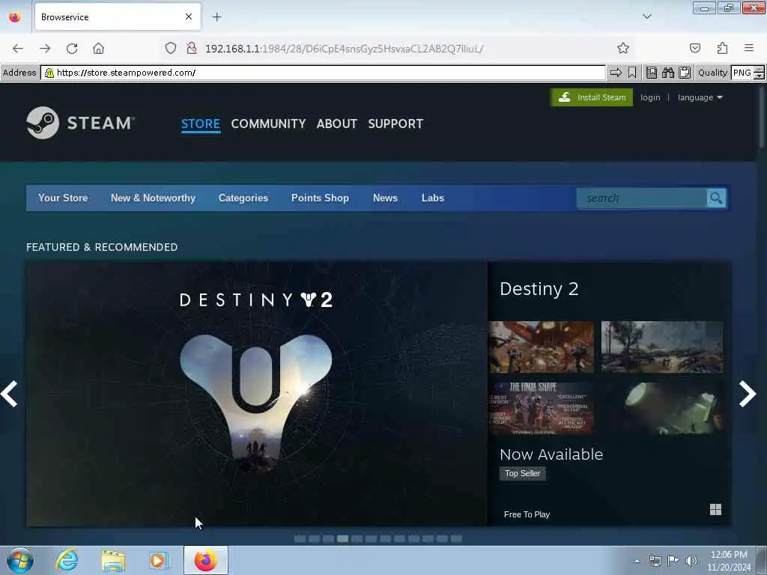Click the Browservice Address field
This screenshot has height=575, width=767.
tap(324, 73)
